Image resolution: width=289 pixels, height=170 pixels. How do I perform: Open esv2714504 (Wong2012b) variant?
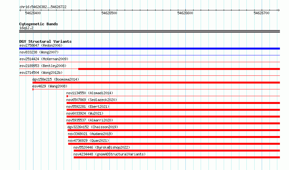(41, 73)
